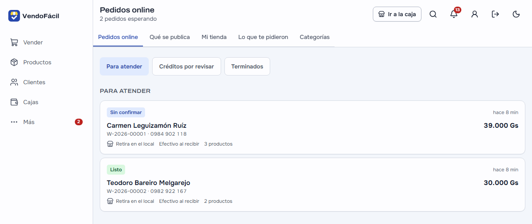Click the Ir a la caja button

point(397,14)
